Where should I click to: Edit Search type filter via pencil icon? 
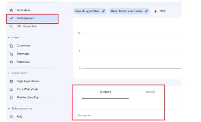pyautogui.click(x=103, y=11)
